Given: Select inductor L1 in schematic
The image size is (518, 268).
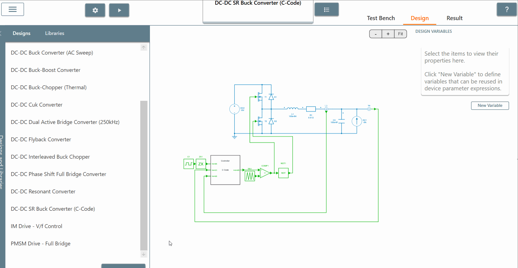Looking at the screenshot, I should 293,109.
